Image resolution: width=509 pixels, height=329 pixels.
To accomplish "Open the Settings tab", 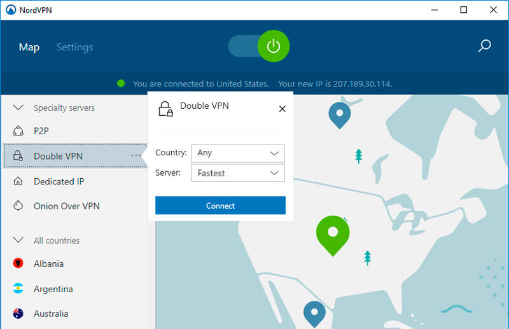I will [x=74, y=47].
